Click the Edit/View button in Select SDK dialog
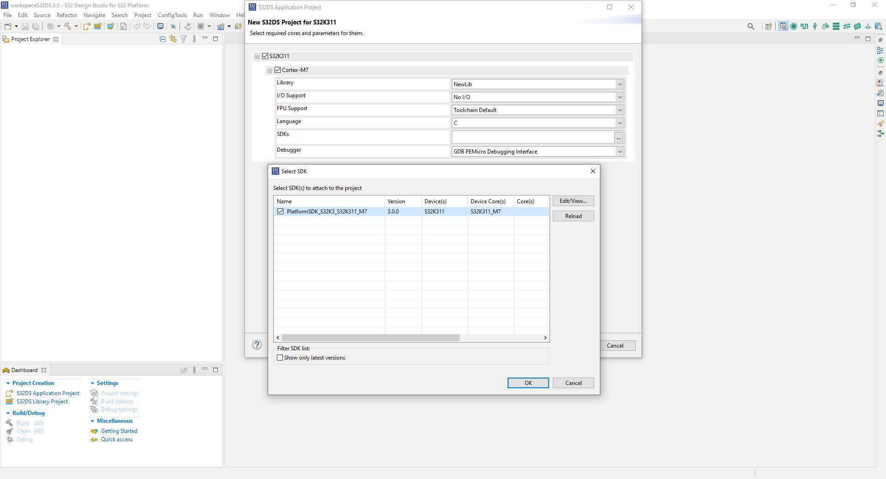Image resolution: width=886 pixels, height=479 pixels. (x=573, y=201)
